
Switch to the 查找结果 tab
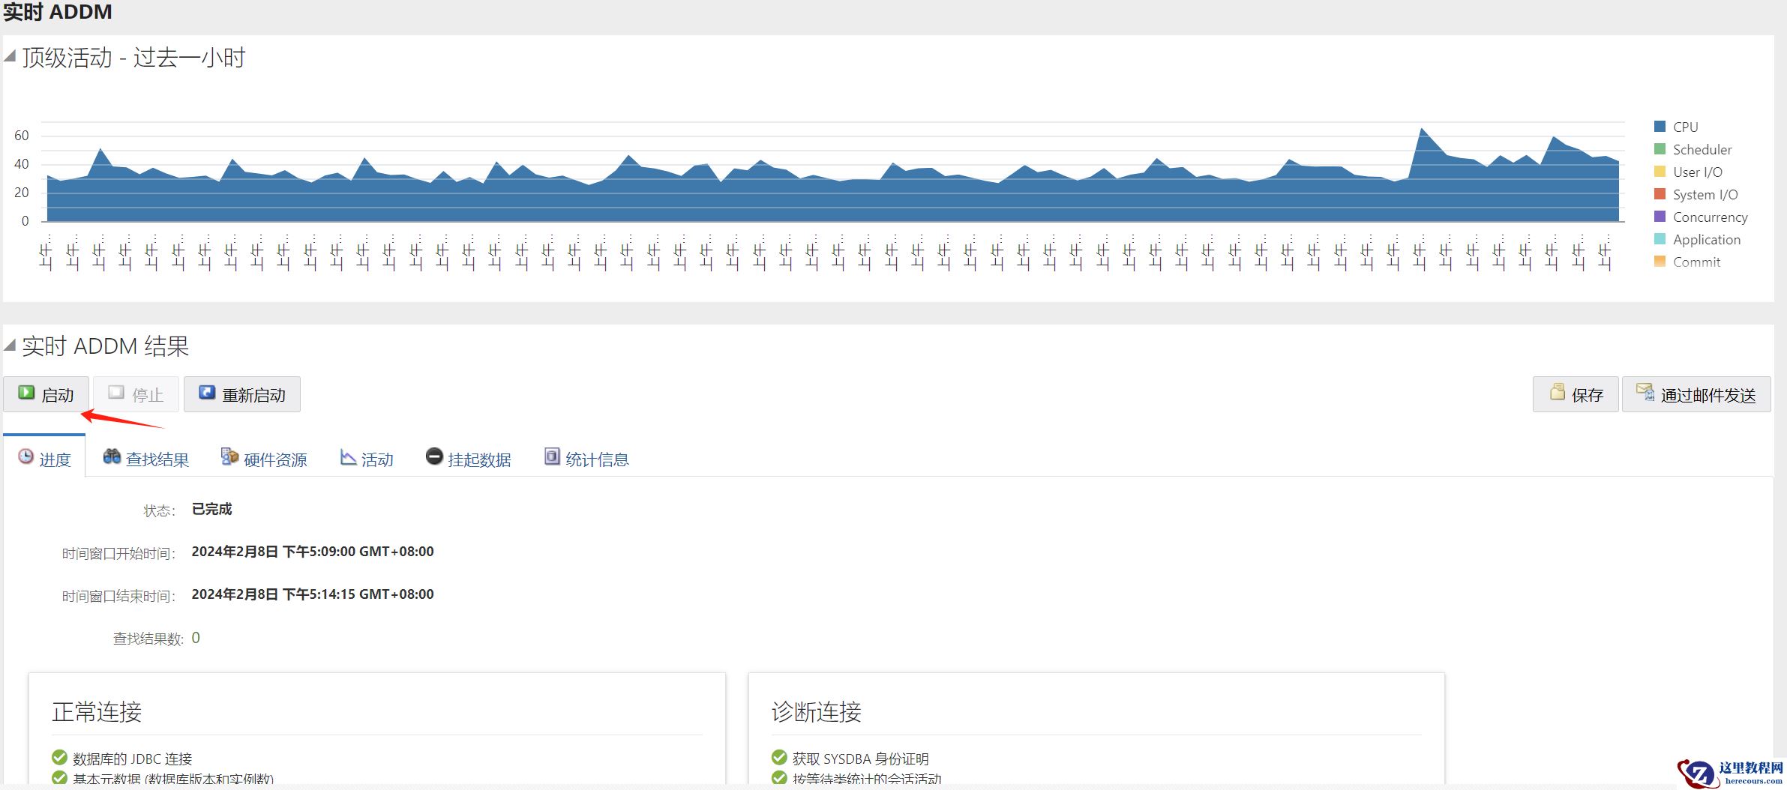pos(145,458)
